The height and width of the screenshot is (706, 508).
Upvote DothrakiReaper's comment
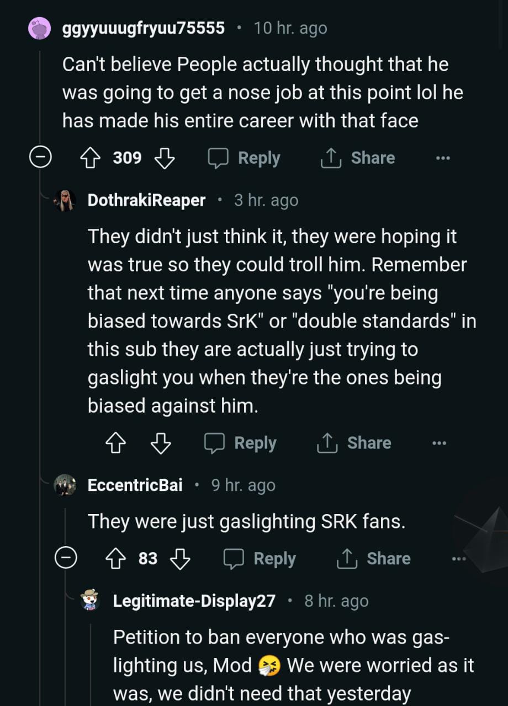point(115,443)
